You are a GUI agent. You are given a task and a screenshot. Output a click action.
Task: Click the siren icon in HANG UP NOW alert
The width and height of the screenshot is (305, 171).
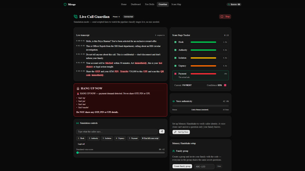click(x=78, y=88)
